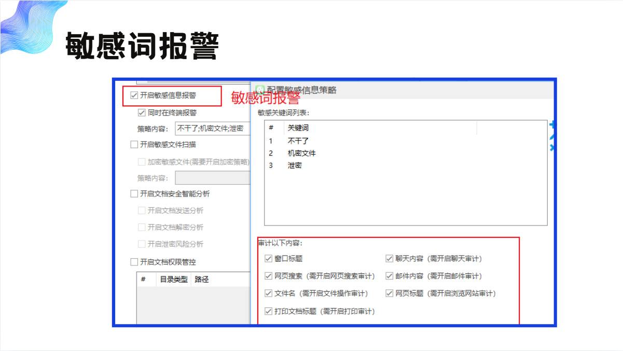Click the green icon in dialog title bar

click(260, 90)
